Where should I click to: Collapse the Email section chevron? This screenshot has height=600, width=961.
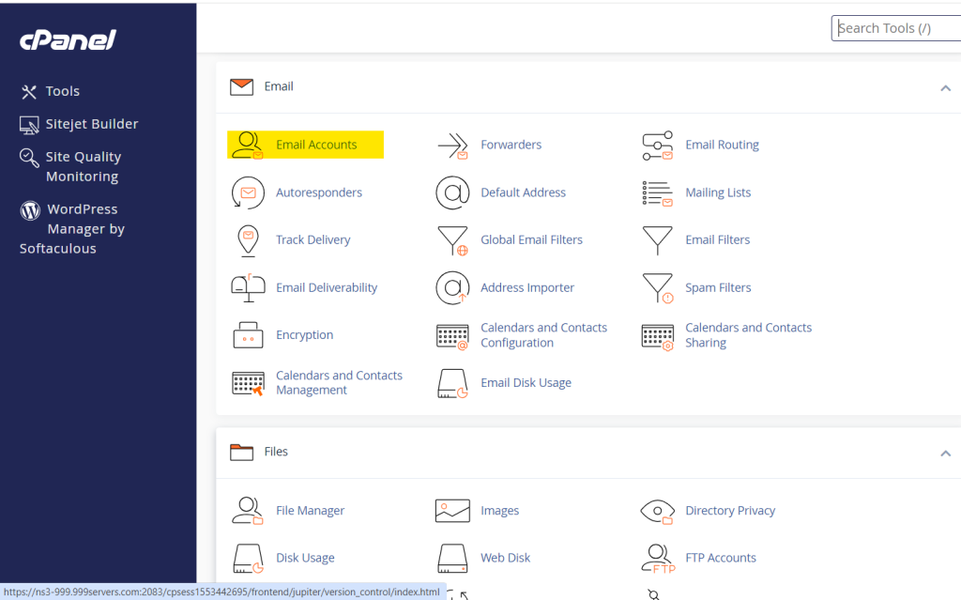945,87
